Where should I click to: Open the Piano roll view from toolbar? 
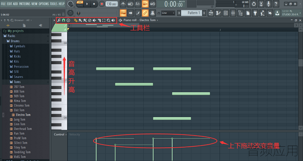tap(218, 13)
